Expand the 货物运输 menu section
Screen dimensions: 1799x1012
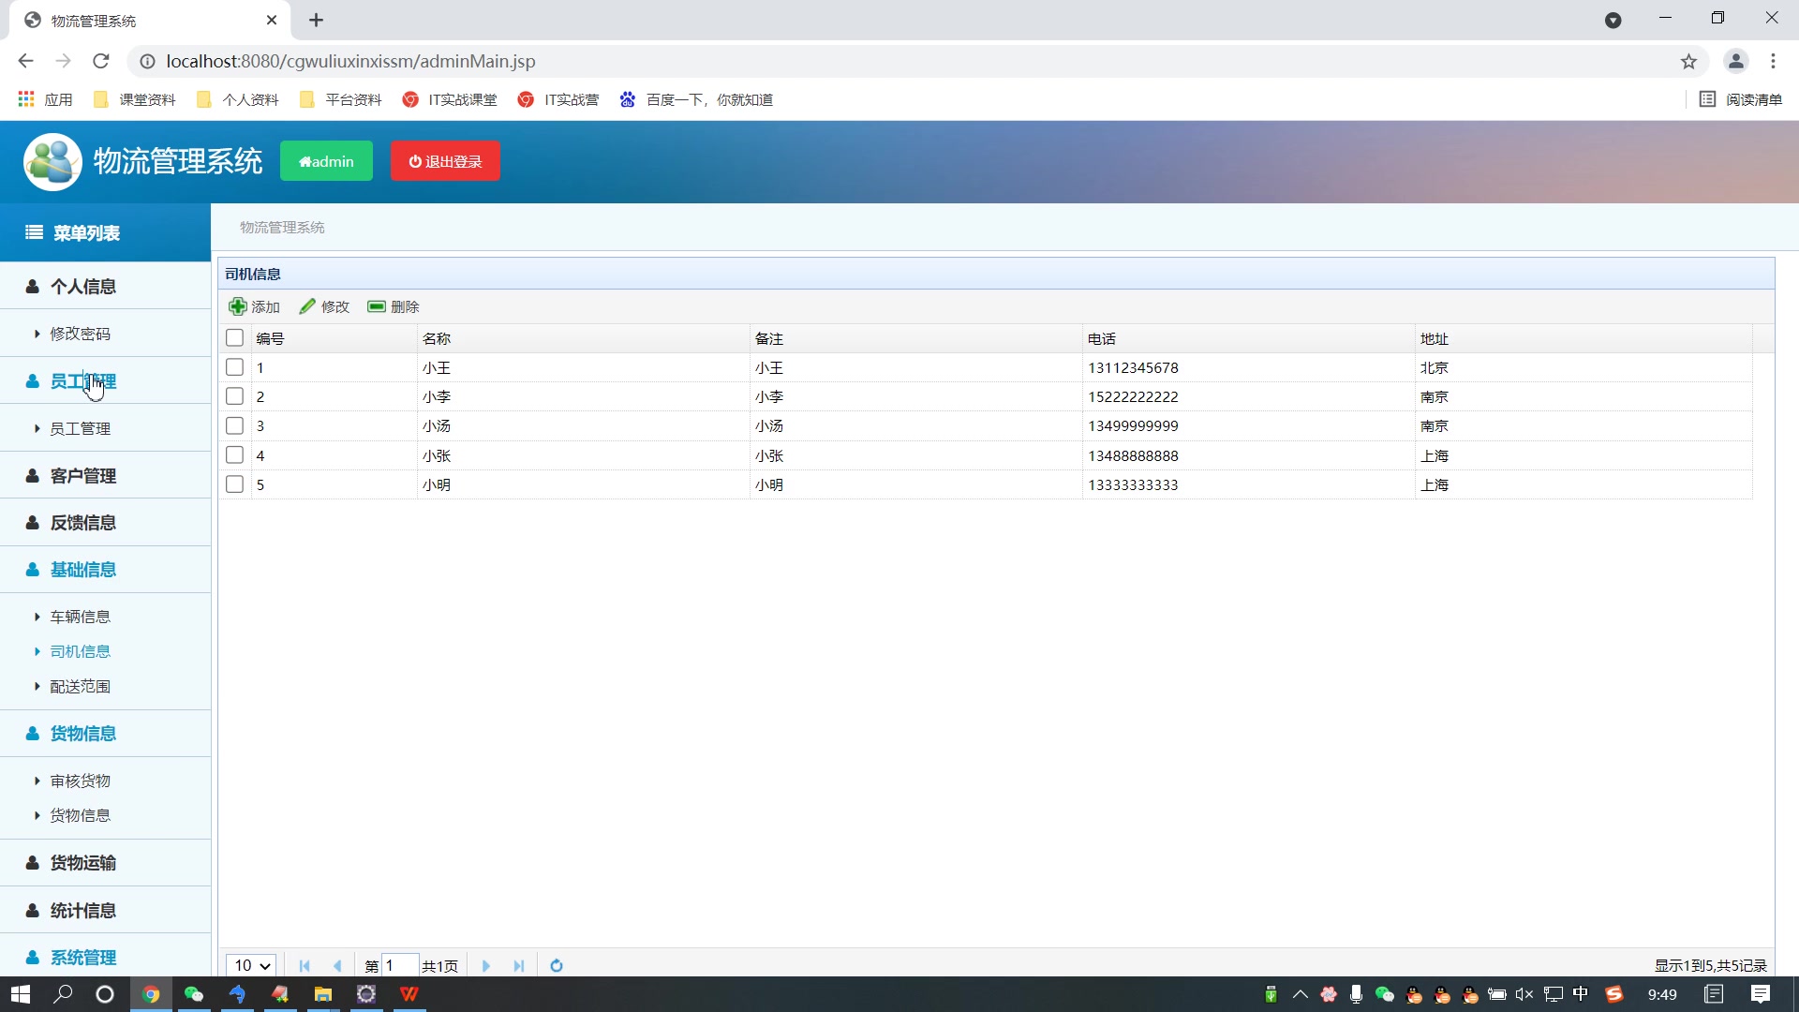pyautogui.click(x=105, y=862)
